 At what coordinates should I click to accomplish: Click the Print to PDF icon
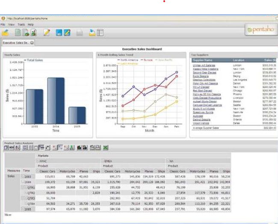[x=98, y=147]
